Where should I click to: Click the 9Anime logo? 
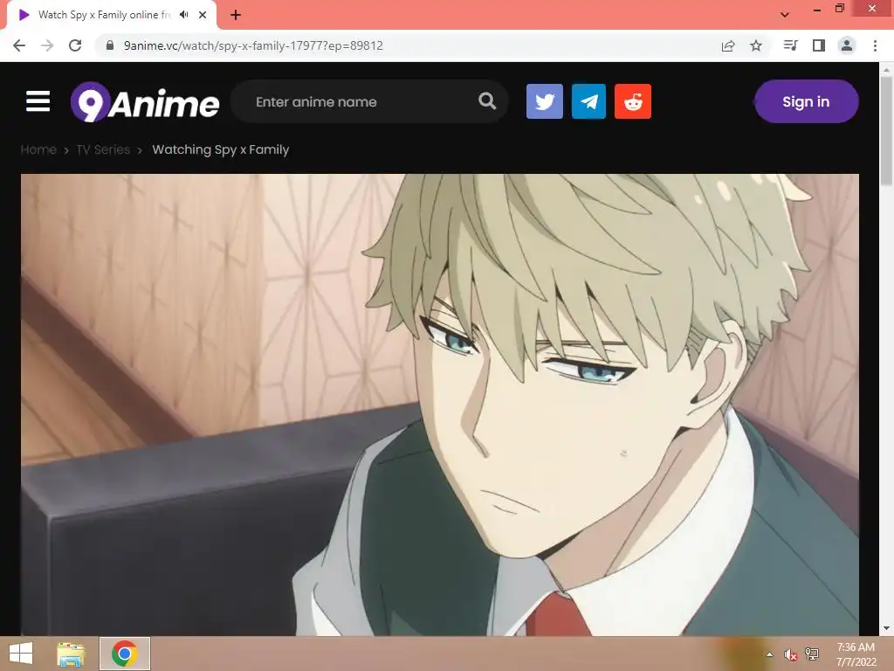tap(145, 102)
